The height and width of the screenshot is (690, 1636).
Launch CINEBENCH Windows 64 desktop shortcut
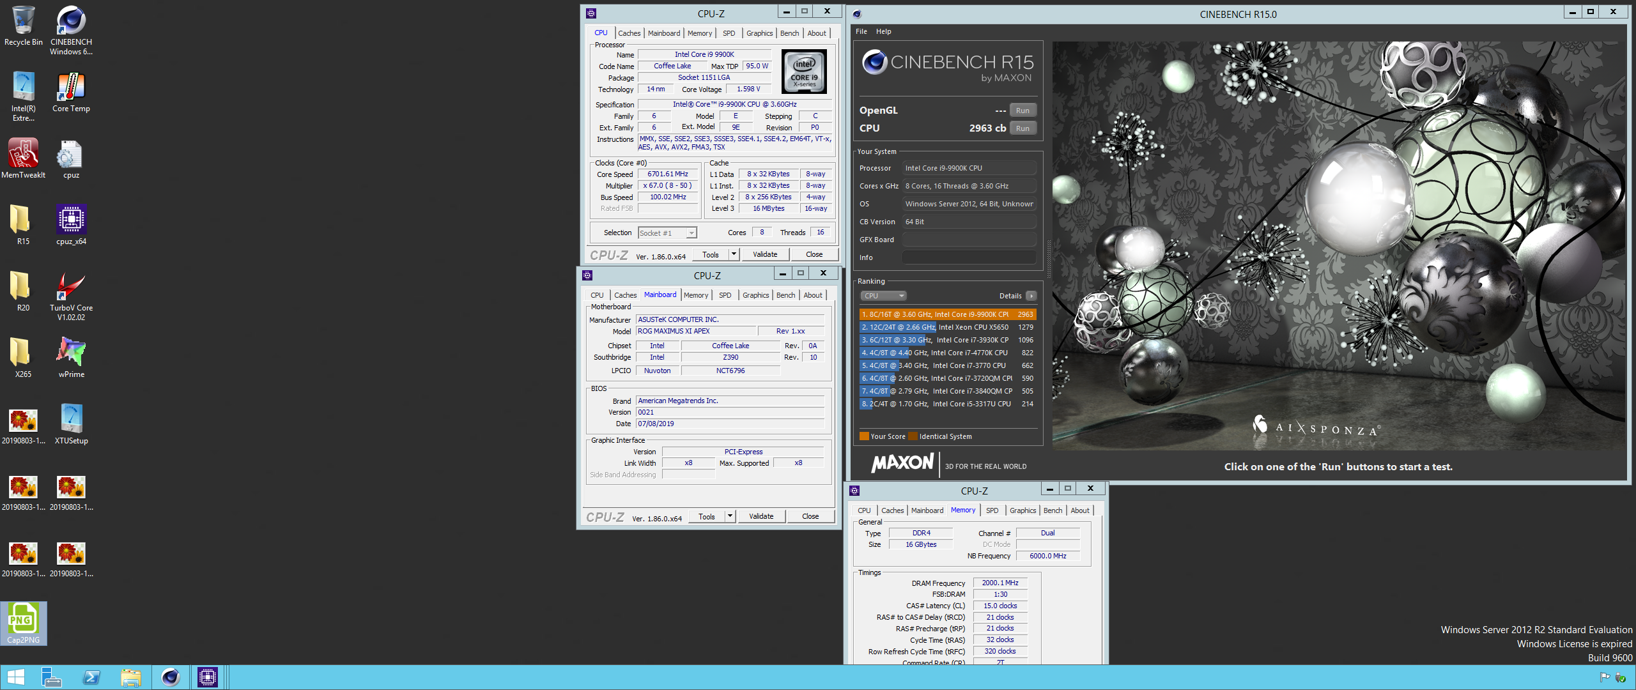(x=71, y=31)
